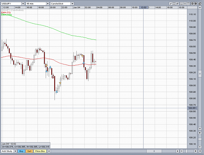Click the vertical zoom slider handle
Screen dimensions: 204x155
click(200, 139)
